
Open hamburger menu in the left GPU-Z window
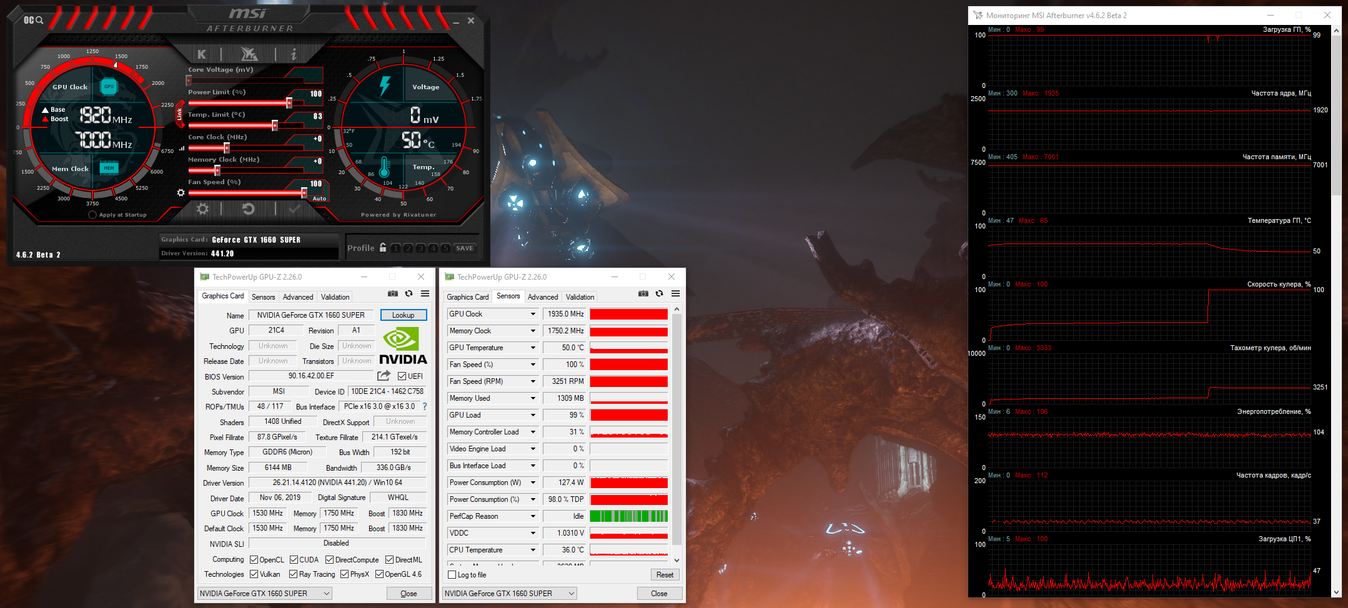click(425, 293)
